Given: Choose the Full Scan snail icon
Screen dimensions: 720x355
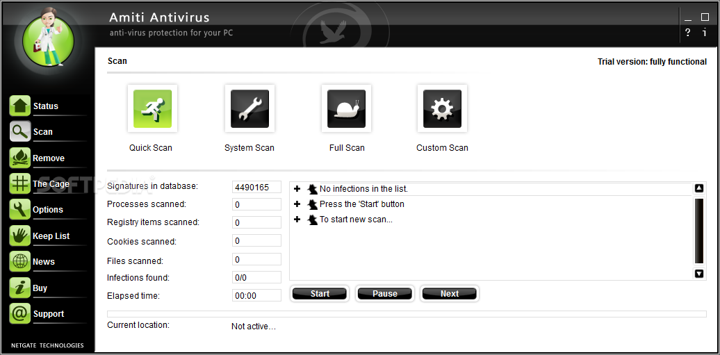Looking at the screenshot, I should 347,108.
